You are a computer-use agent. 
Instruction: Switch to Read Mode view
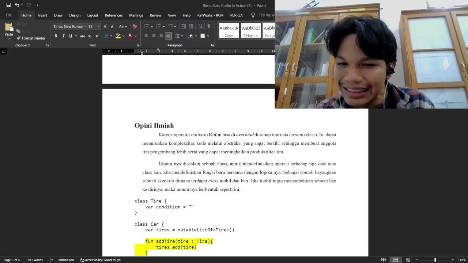pyautogui.click(x=383, y=260)
